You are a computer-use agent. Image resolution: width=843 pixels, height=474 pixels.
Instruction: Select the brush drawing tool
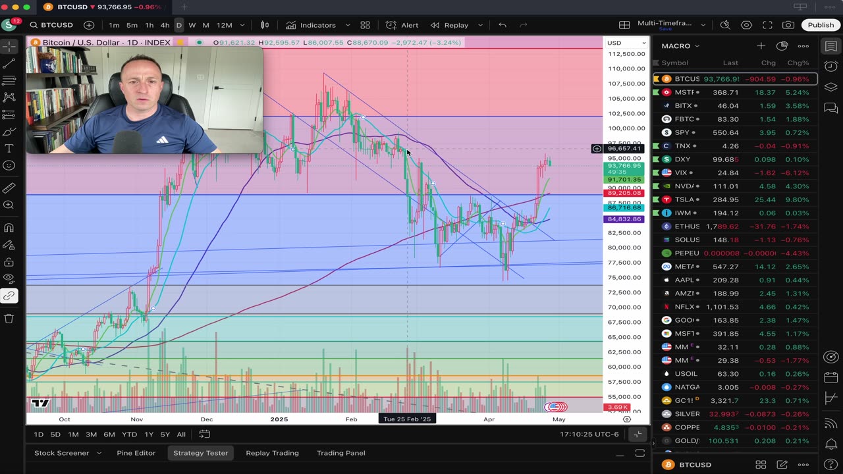coord(9,132)
